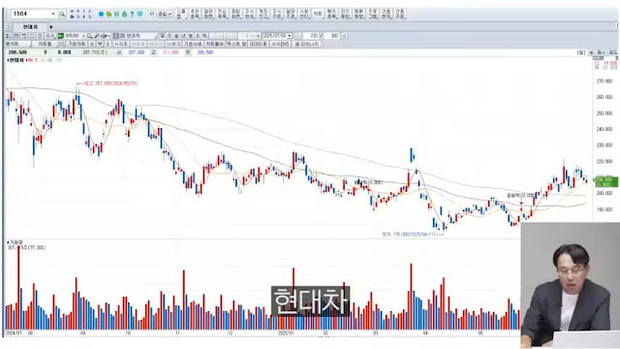The height and width of the screenshot is (349, 620).
Task: Open the help question-mark icon
Action: click(x=132, y=14)
